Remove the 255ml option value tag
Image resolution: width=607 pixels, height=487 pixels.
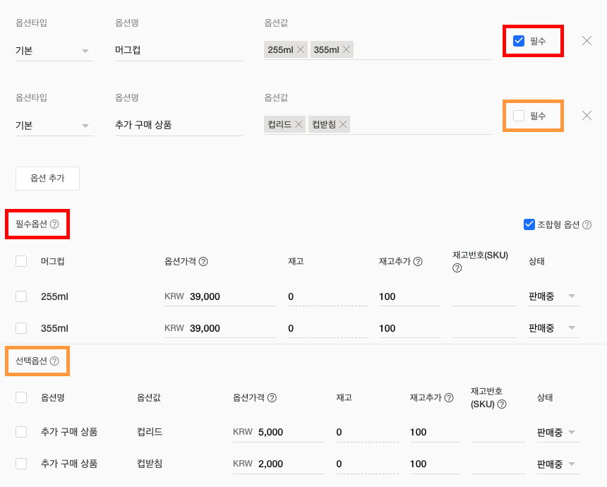[x=301, y=49]
